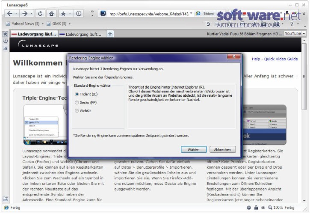Open the sidebar history clock panel

click(5, 41)
